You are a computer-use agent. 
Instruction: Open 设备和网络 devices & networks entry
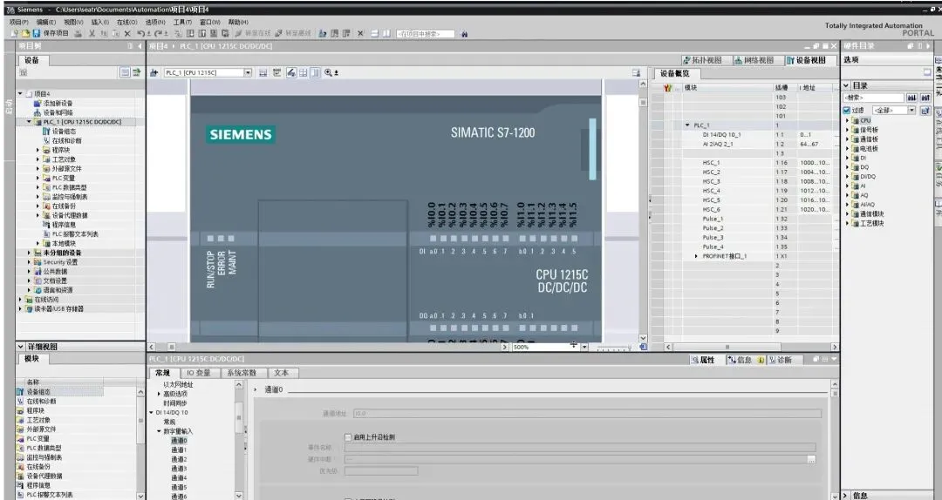[58, 113]
